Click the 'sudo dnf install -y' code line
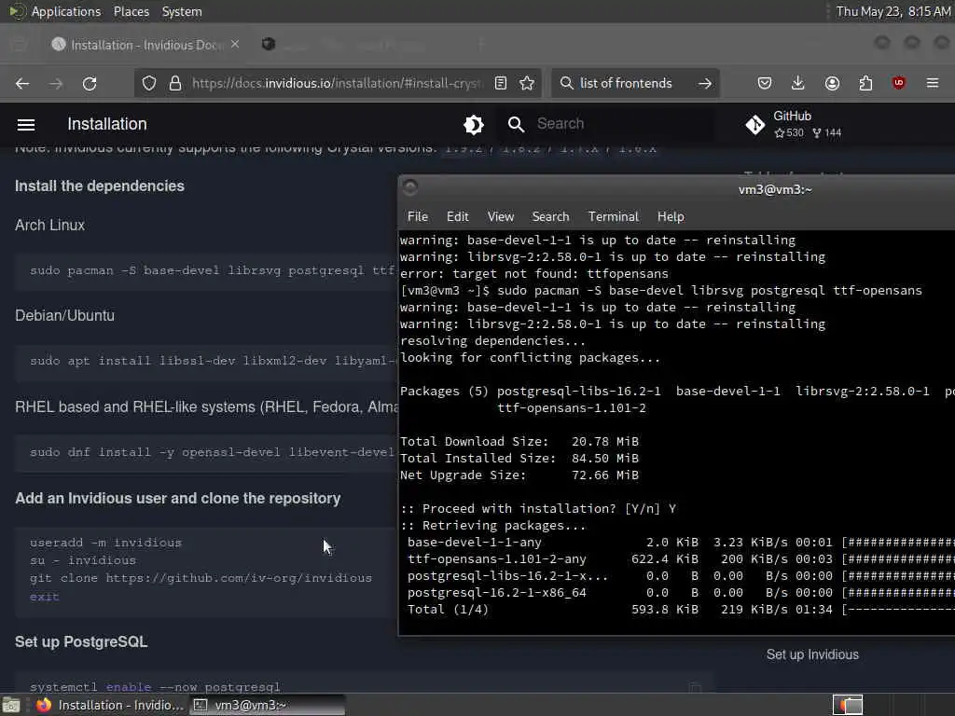Image resolution: width=955 pixels, height=716 pixels. 214,452
